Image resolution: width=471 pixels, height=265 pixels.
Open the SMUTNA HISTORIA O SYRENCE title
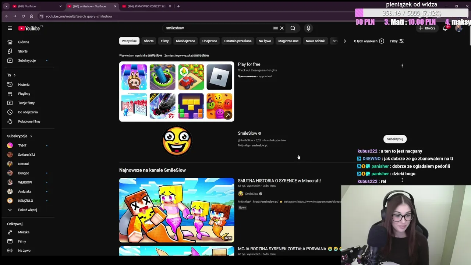[279, 181]
